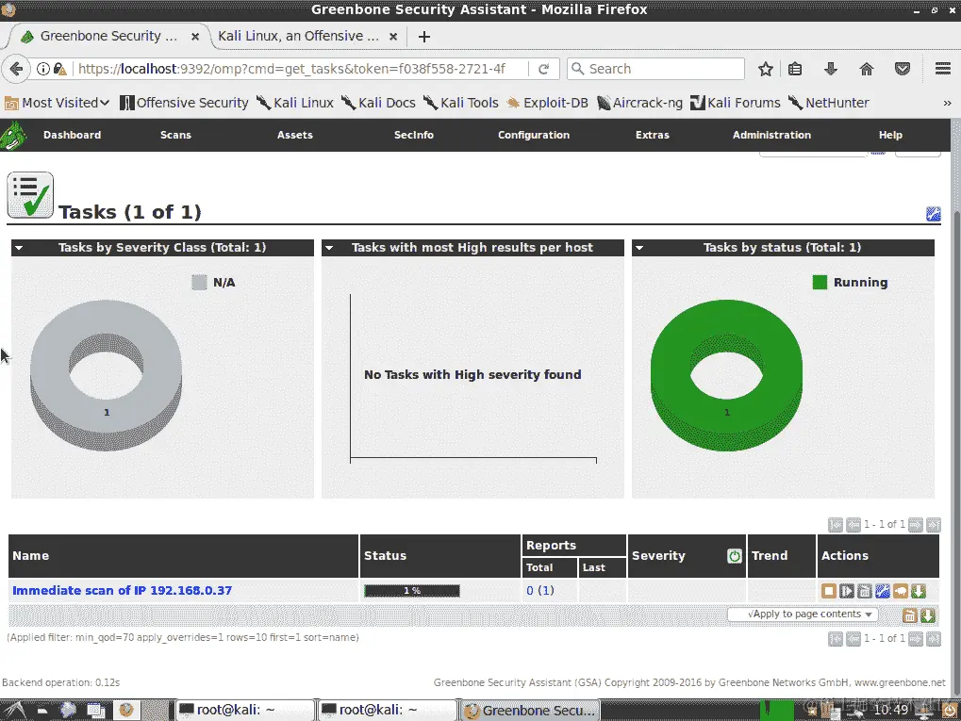Open the Dashboard menu
961x721 pixels.
click(72, 135)
